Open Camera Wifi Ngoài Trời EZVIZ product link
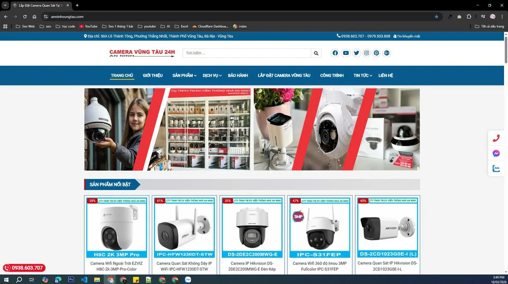508x284 pixels. (x=116, y=266)
